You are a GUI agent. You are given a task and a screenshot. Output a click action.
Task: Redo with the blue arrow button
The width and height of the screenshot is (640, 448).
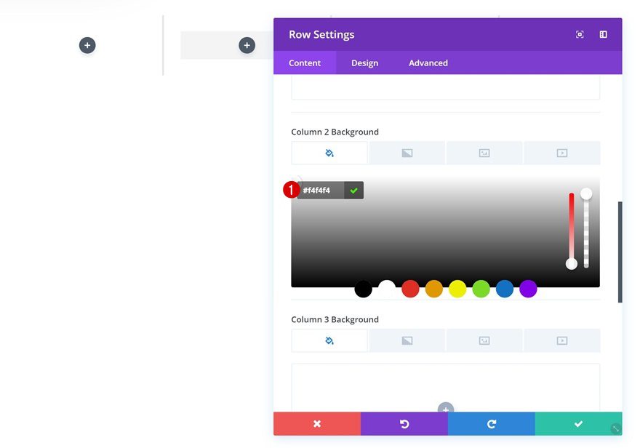click(x=491, y=423)
